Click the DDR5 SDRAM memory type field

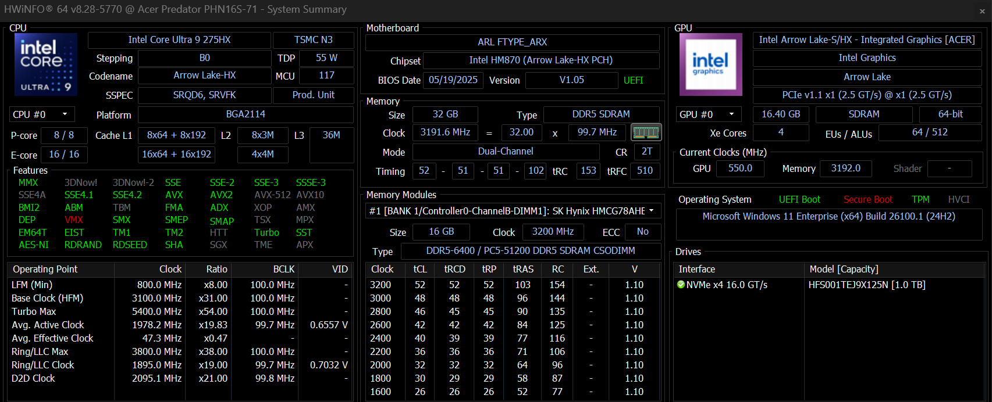[601, 114]
